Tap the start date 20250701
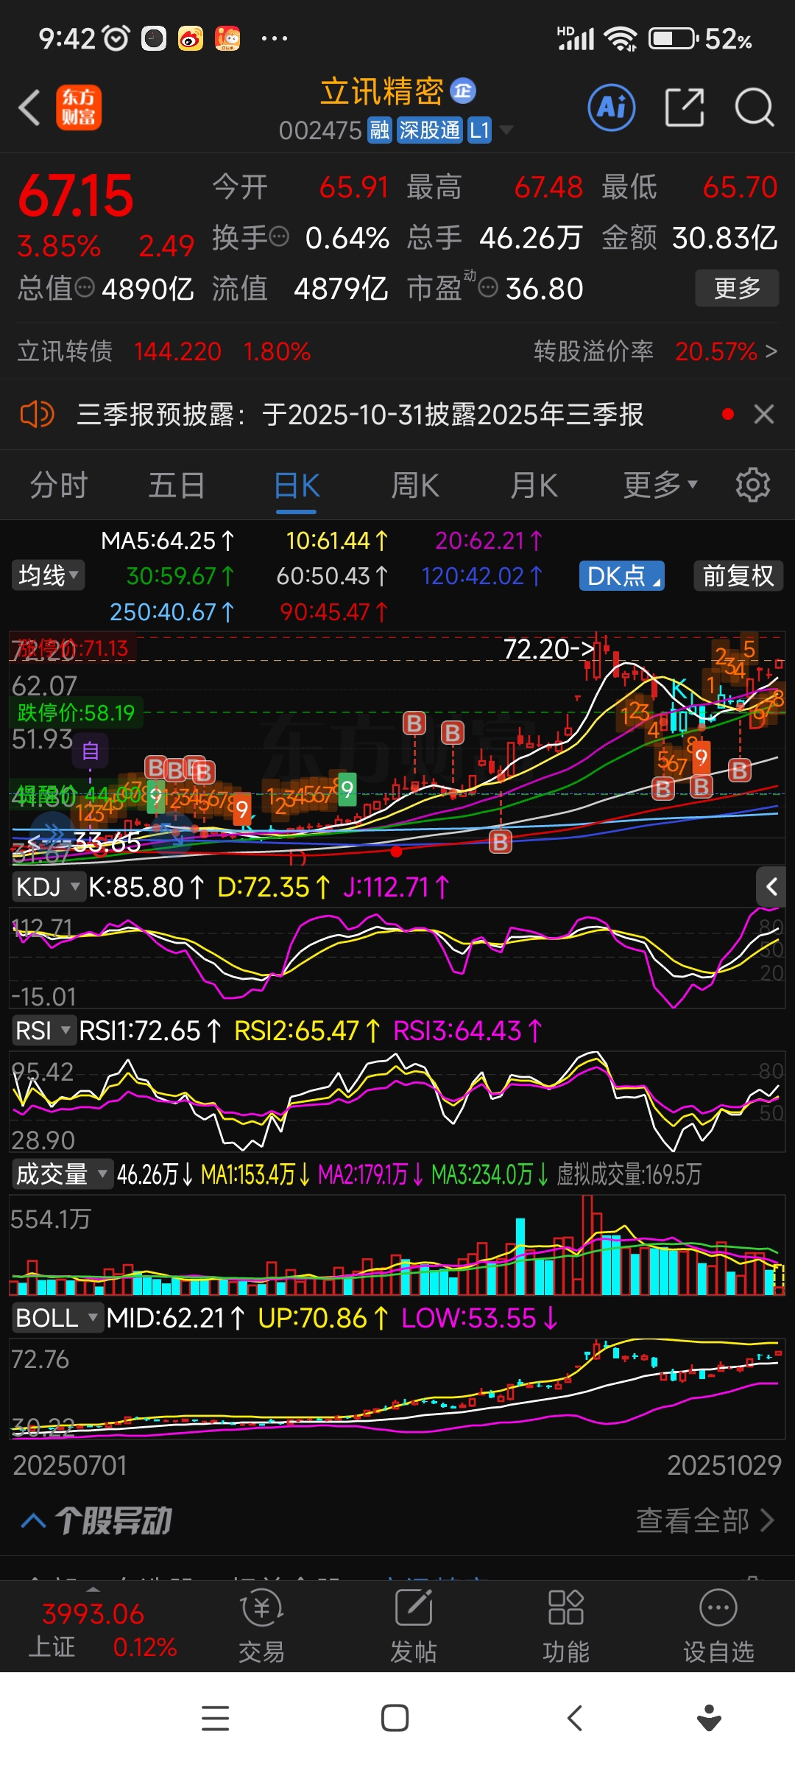This screenshot has width=795, height=1768. point(70,1465)
